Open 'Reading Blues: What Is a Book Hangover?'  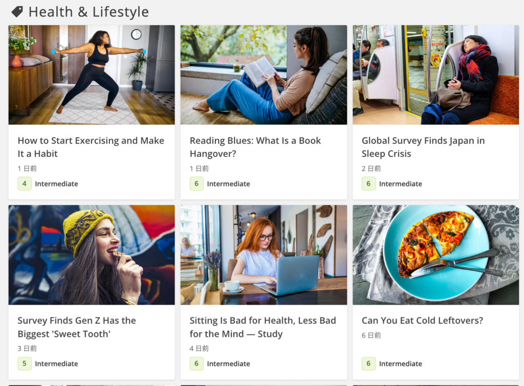pos(255,147)
